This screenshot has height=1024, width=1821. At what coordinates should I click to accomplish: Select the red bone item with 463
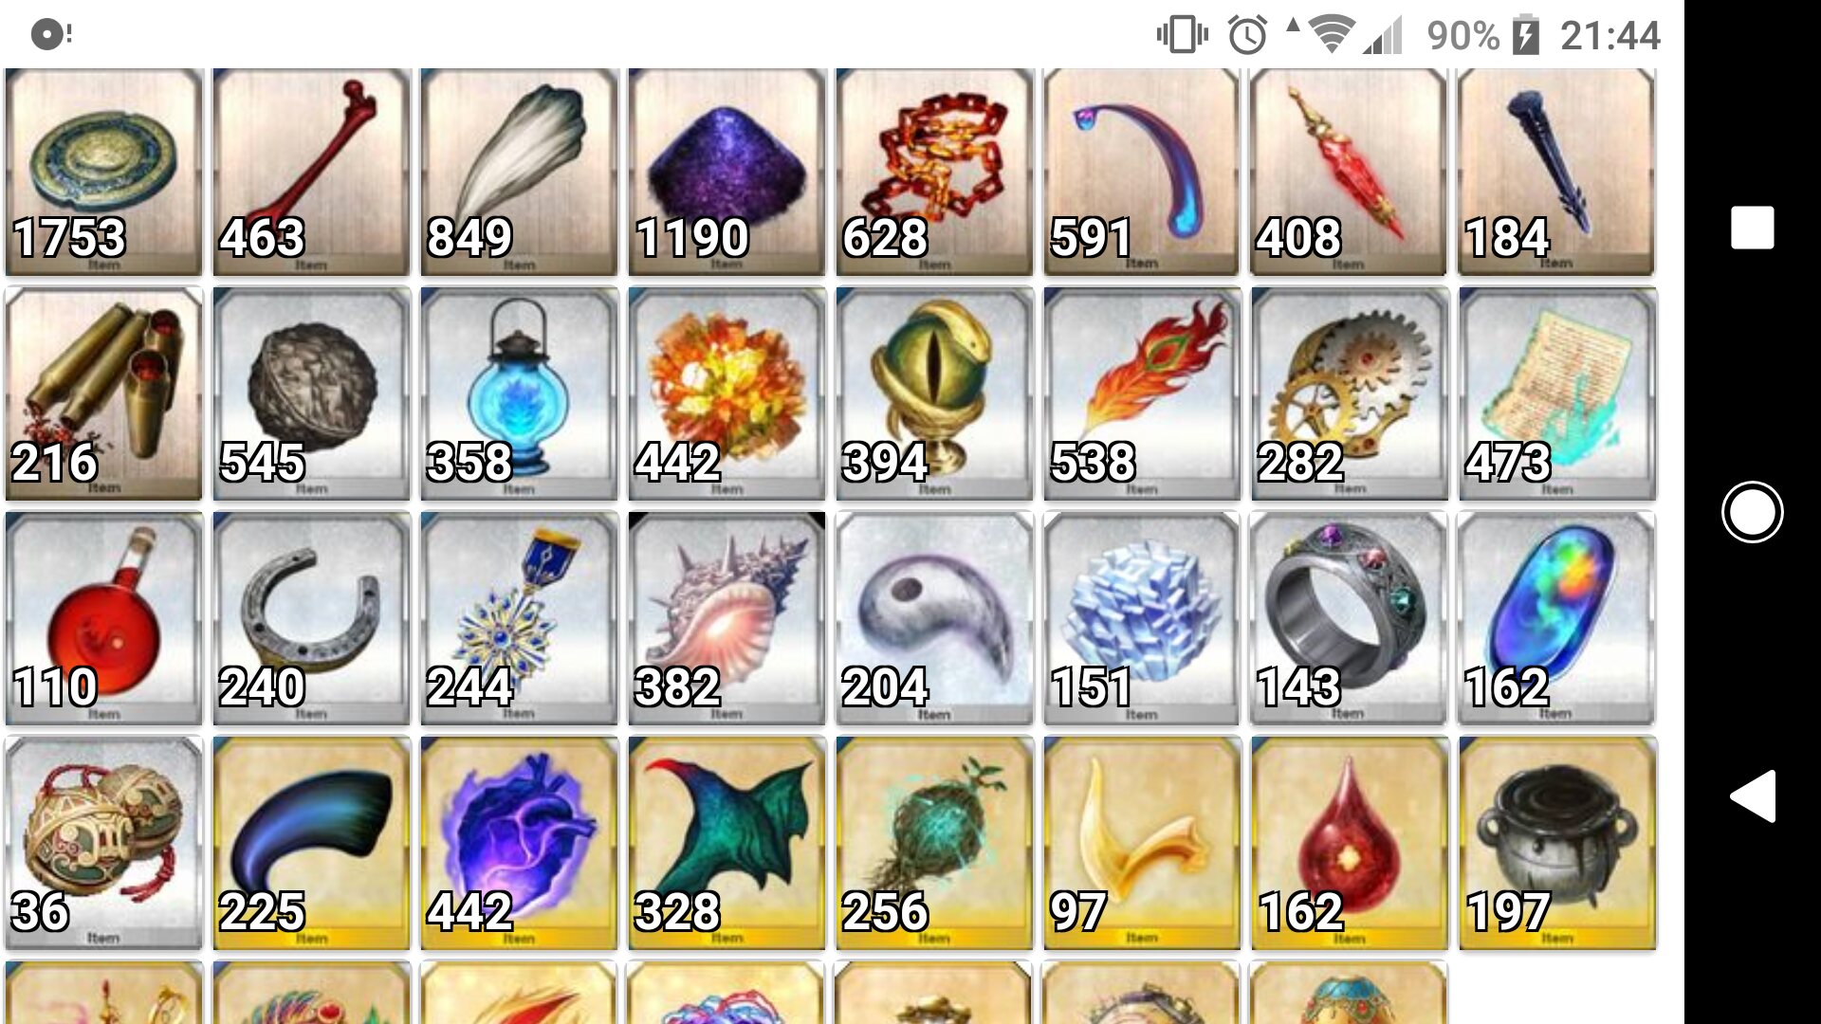[311, 172]
